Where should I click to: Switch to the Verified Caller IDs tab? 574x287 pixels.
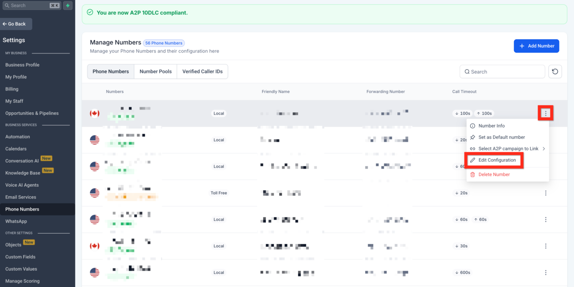pyautogui.click(x=202, y=72)
